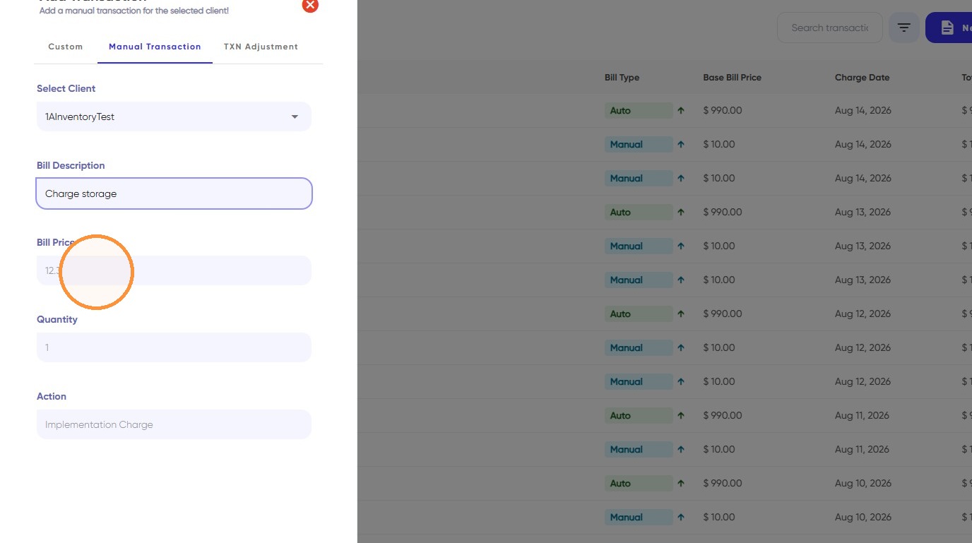Viewport: 972px width, 543px height.
Task: Click the document icon on the blue button
Action: click(947, 28)
